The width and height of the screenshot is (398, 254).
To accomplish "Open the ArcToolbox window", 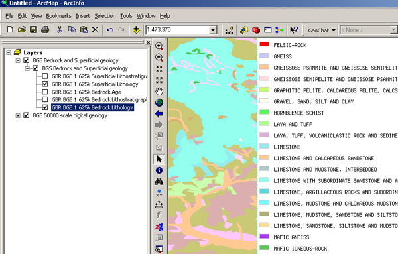I will pyautogui.click(x=256, y=30).
